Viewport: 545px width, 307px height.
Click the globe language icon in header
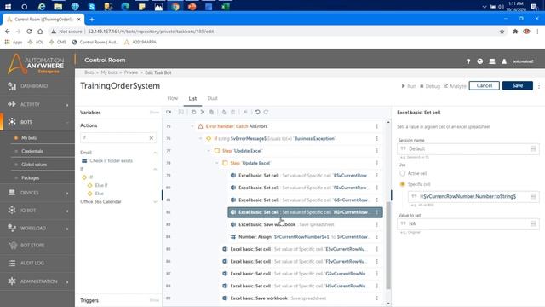[x=480, y=61]
